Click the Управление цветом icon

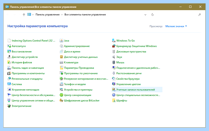[114, 84]
